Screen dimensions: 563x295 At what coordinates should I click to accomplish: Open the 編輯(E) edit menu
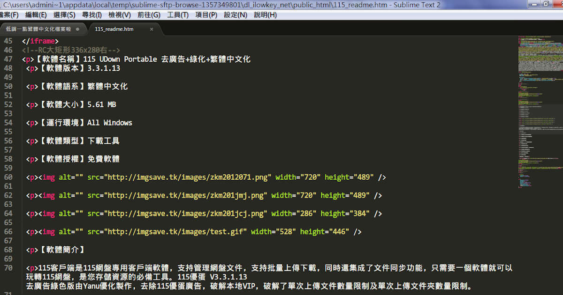coord(36,15)
